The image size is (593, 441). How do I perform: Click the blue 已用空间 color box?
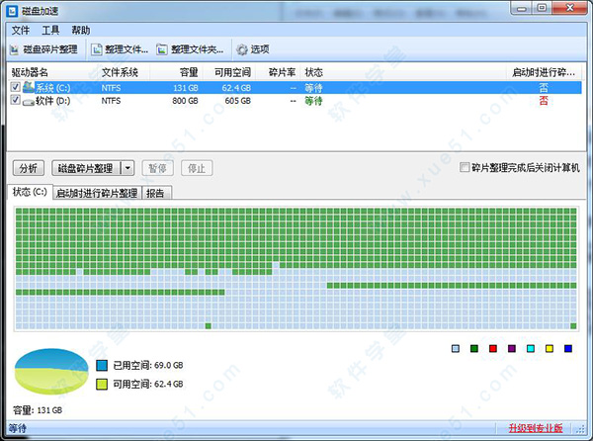point(102,365)
